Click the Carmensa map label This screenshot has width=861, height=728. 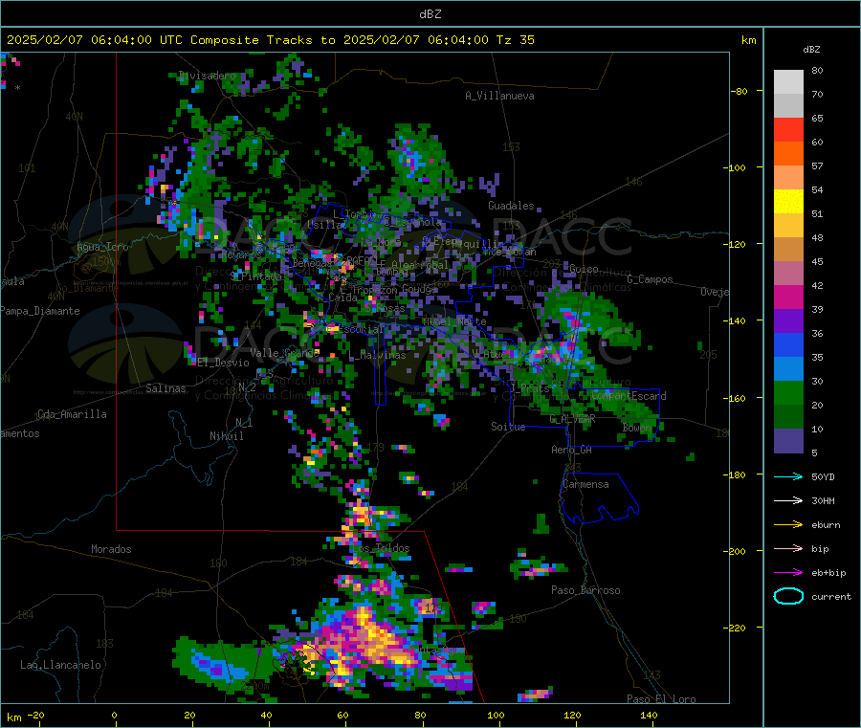click(x=585, y=484)
